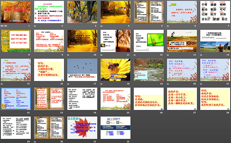231x143 pixels.
Task: Select slide 27 秋的声音 verse thumbnail
Action: (182, 99)
